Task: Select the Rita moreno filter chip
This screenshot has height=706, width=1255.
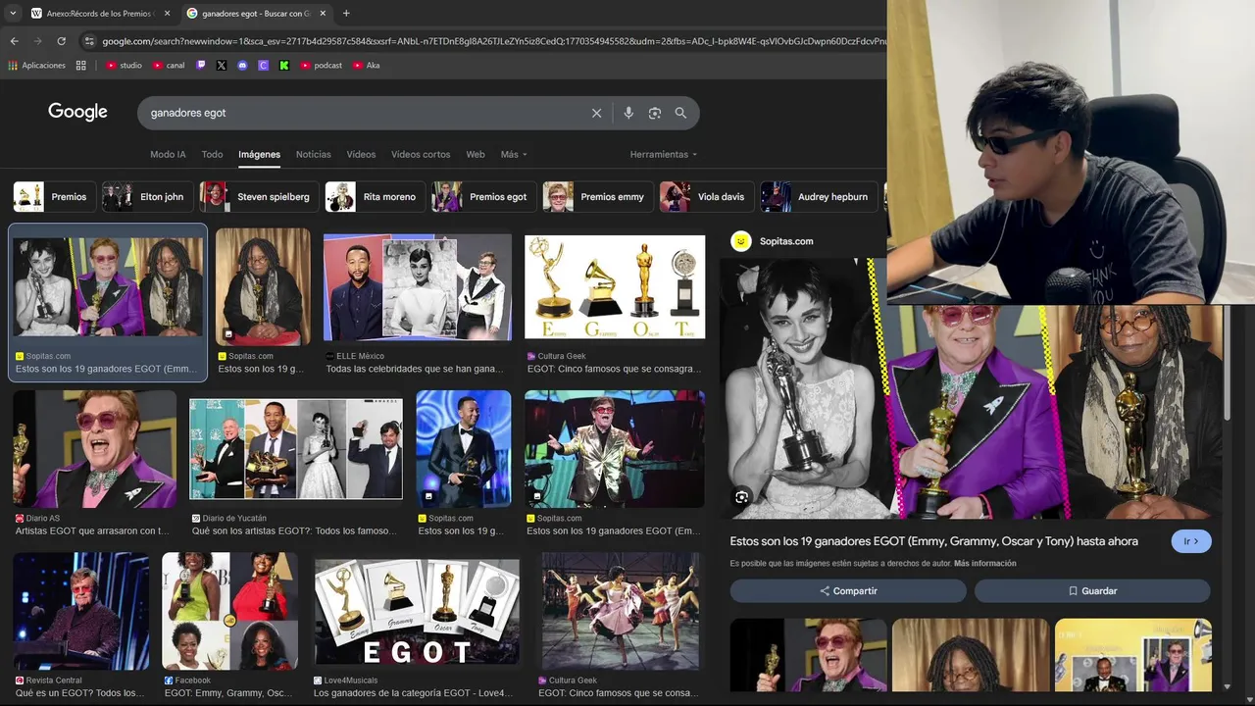Action: 376,197
